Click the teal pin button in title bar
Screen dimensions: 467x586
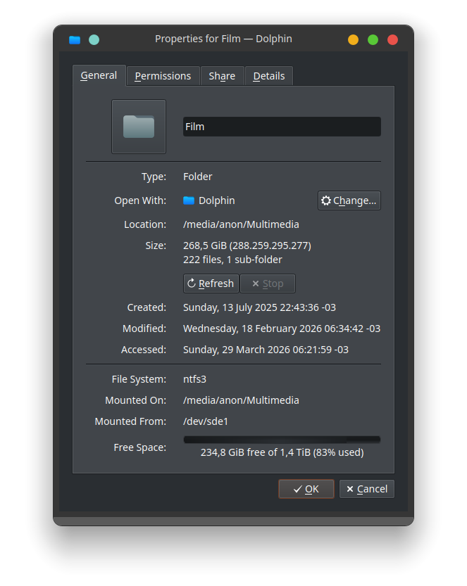click(x=94, y=39)
